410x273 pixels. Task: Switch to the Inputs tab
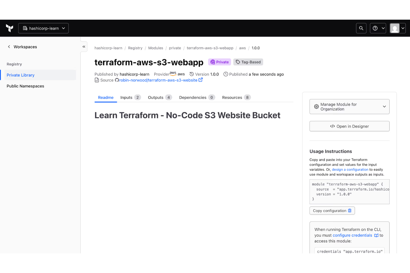127,97
